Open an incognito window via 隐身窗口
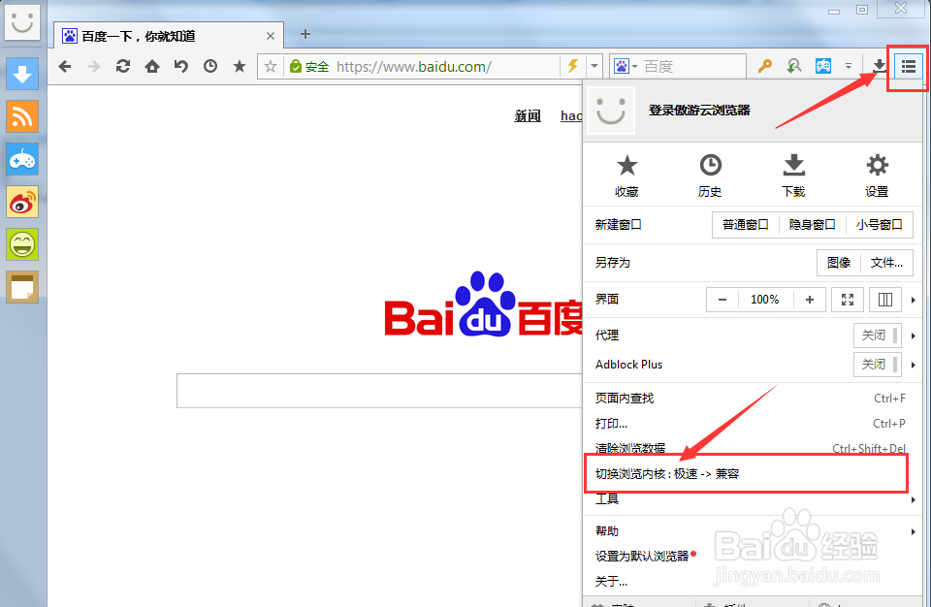The image size is (931, 607). 812,224
